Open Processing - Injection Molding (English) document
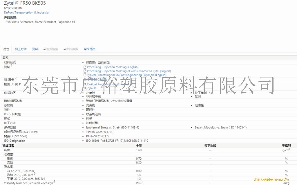Viewport: 297px width, 185px height. point(113,67)
